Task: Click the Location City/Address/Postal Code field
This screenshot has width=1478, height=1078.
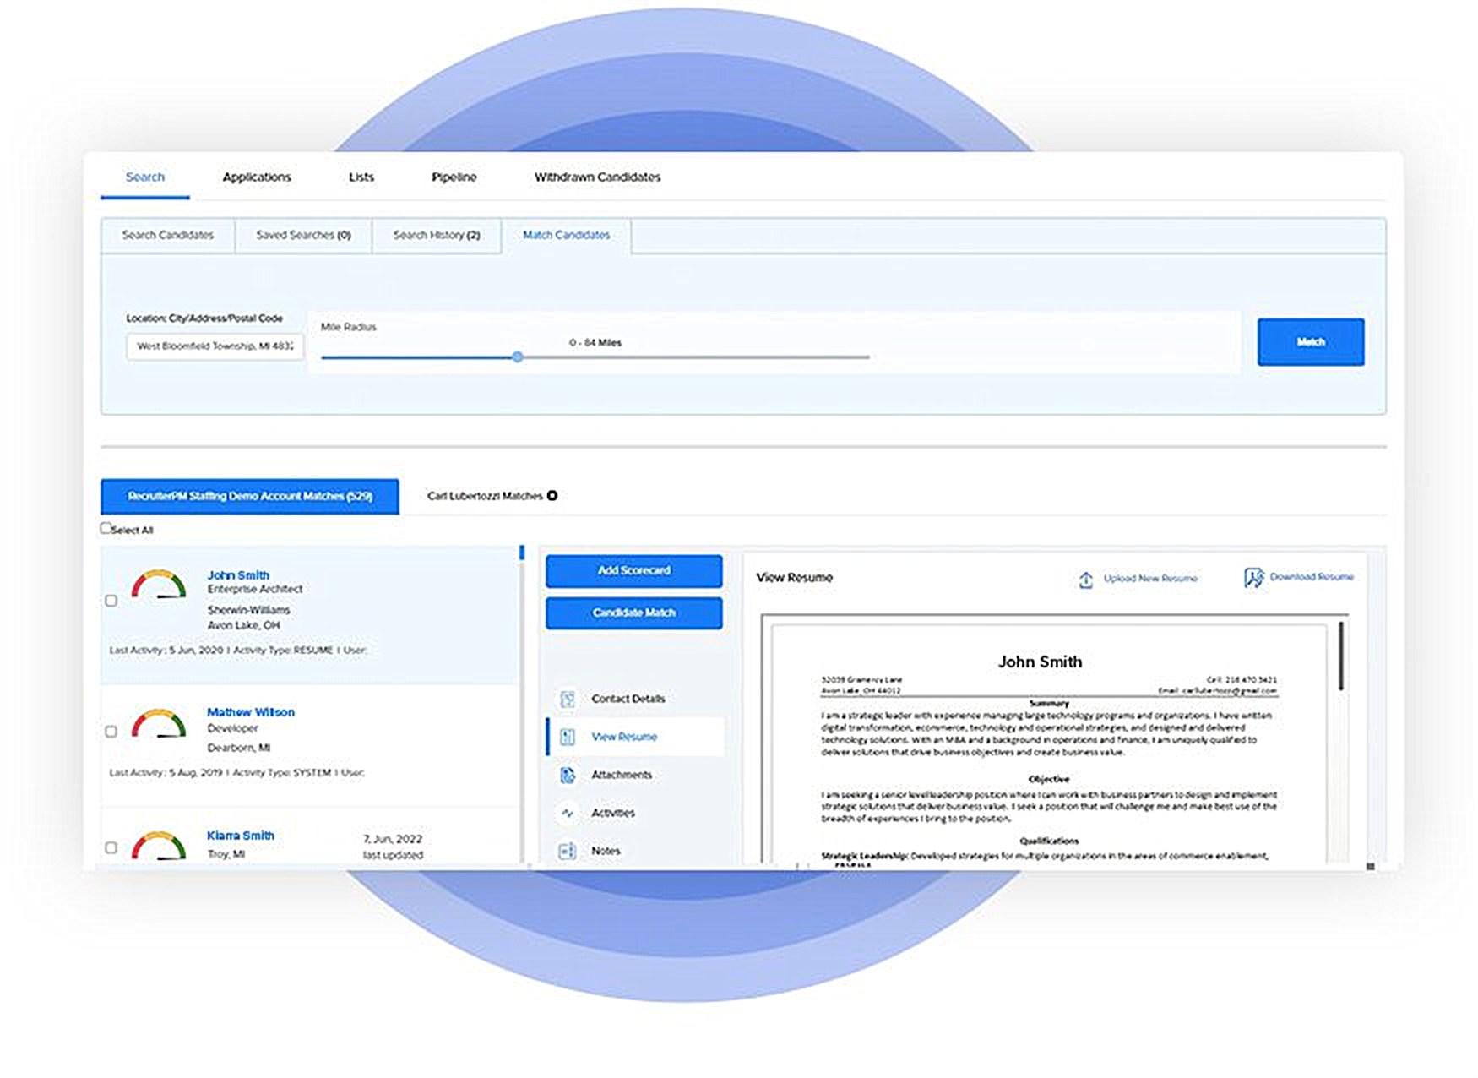Action: pos(215,346)
